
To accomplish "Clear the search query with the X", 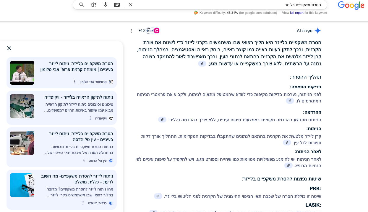I will pos(131,5).
